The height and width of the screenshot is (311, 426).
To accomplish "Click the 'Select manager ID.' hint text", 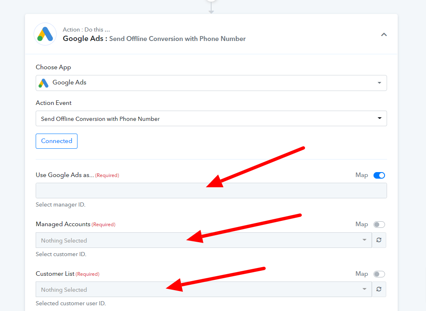I will (x=61, y=204).
